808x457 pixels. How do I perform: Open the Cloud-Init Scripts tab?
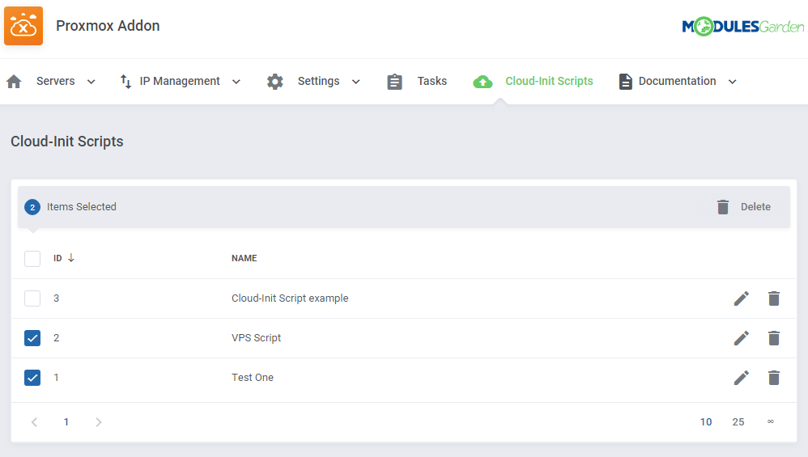(549, 82)
